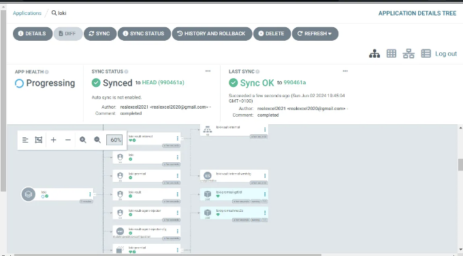Open the HEAD (990461a) revision link

pyautogui.click(x=163, y=82)
